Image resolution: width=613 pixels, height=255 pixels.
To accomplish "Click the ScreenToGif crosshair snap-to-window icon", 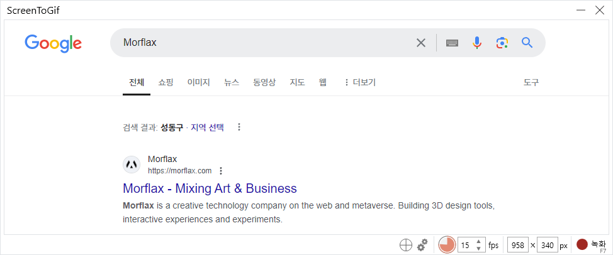I will pyautogui.click(x=406, y=245).
